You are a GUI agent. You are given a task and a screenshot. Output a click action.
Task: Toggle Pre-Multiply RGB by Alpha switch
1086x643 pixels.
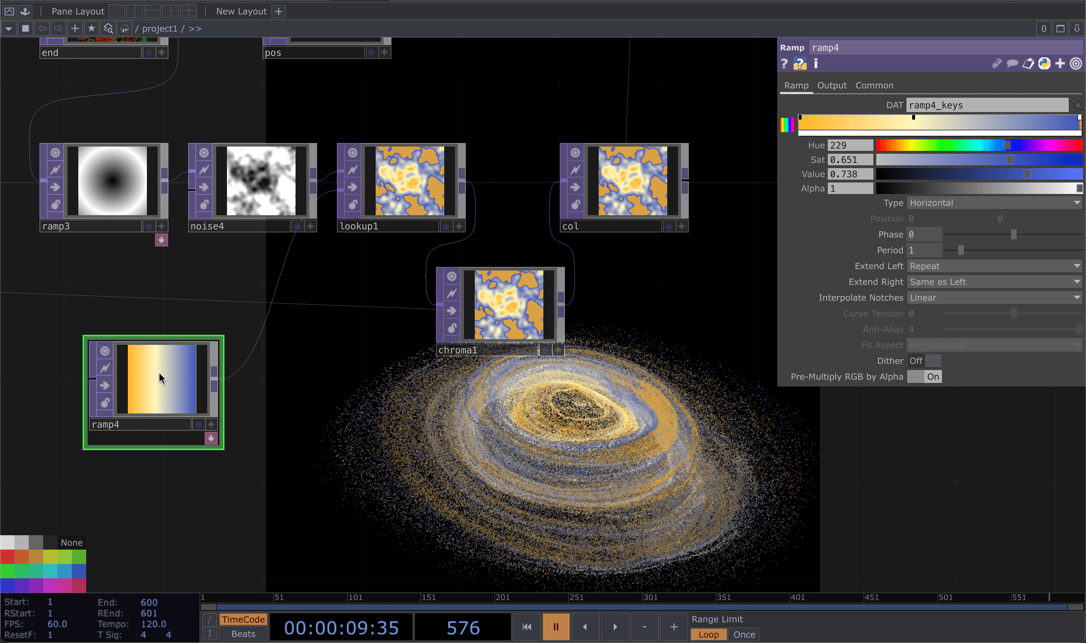pyautogui.click(x=924, y=376)
